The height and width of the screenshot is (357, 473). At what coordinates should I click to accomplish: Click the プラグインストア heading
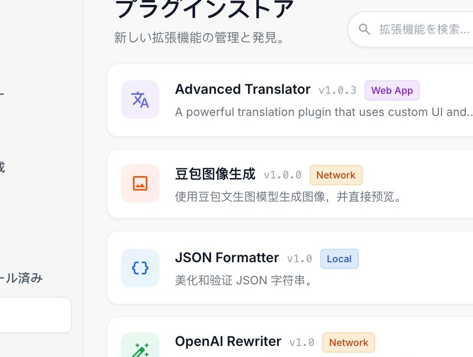tap(204, 9)
